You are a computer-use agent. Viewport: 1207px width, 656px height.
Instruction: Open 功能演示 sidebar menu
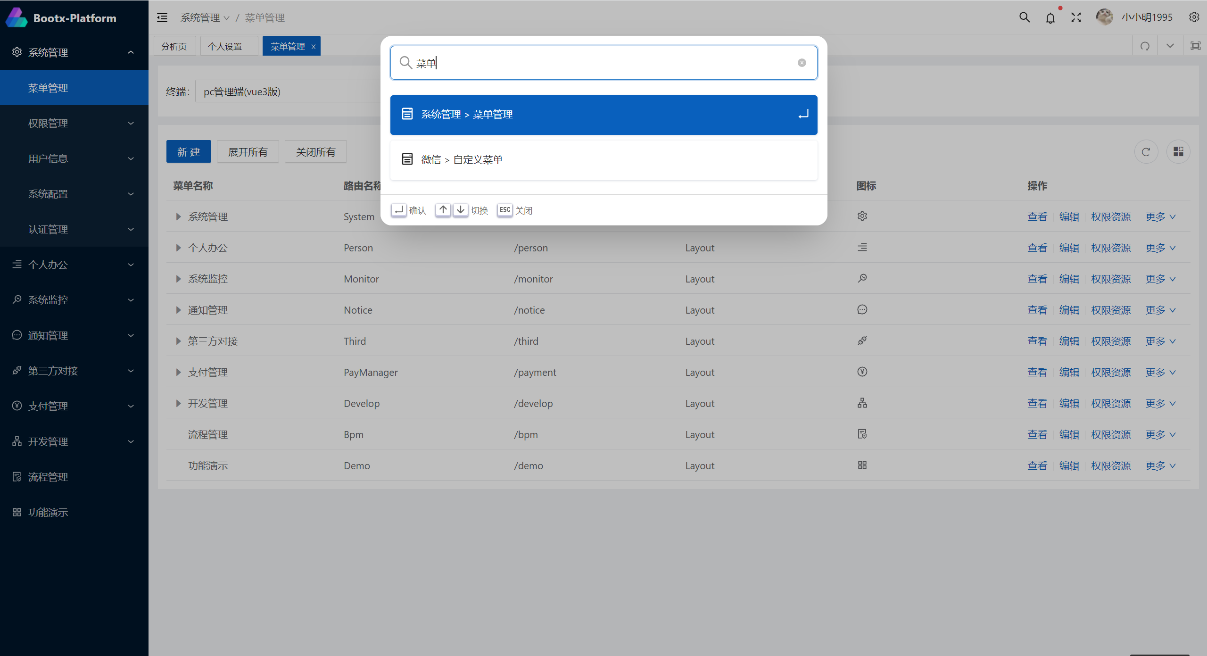[x=74, y=513]
